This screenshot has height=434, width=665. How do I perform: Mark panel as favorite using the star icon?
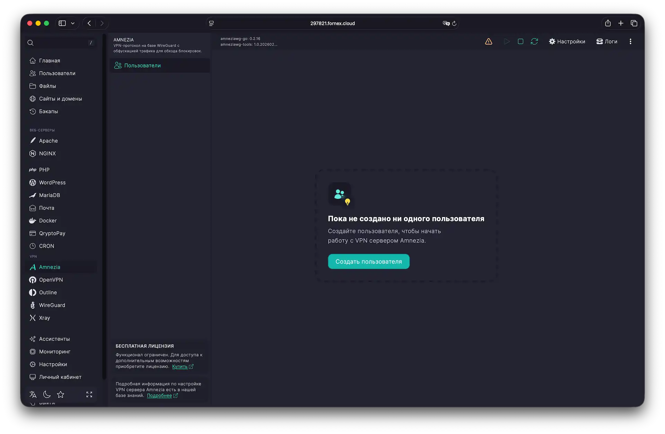click(61, 395)
